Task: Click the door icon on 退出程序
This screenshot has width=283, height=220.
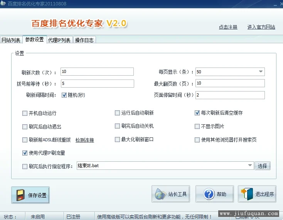Action: [x=246, y=194]
